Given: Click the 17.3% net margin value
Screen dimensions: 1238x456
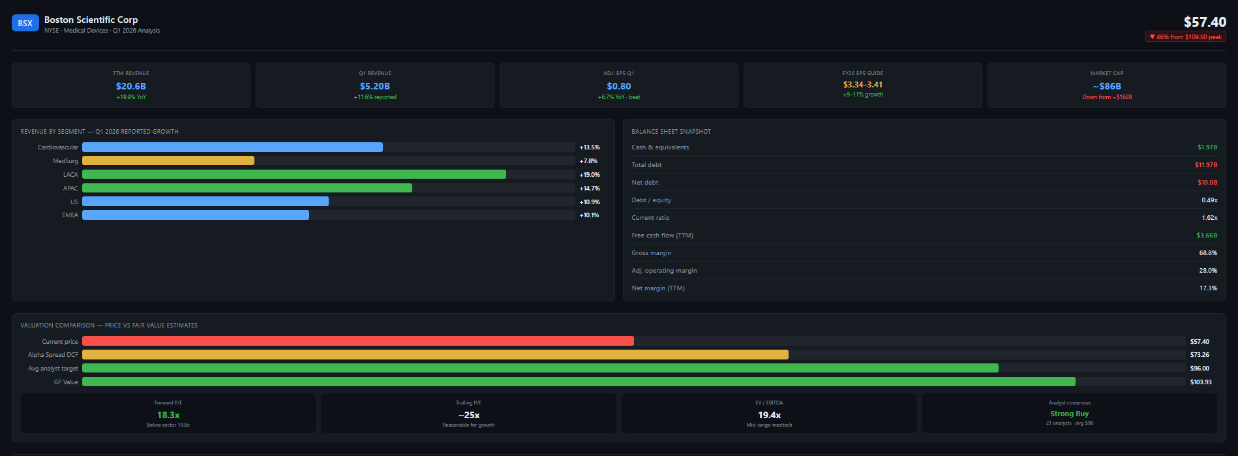Looking at the screenshot, I should tap(1208, 288).
